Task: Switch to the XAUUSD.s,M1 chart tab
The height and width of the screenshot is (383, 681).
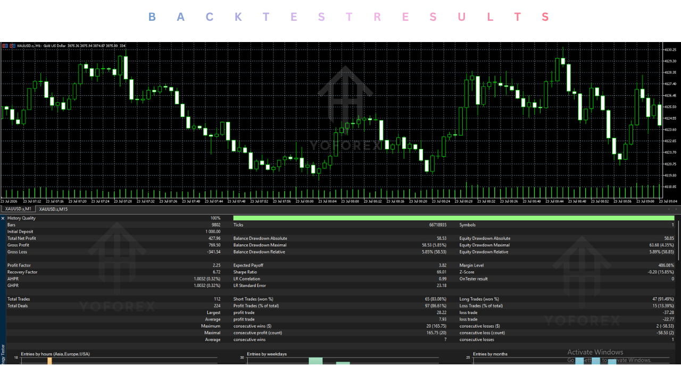Action: coord(19,210)
